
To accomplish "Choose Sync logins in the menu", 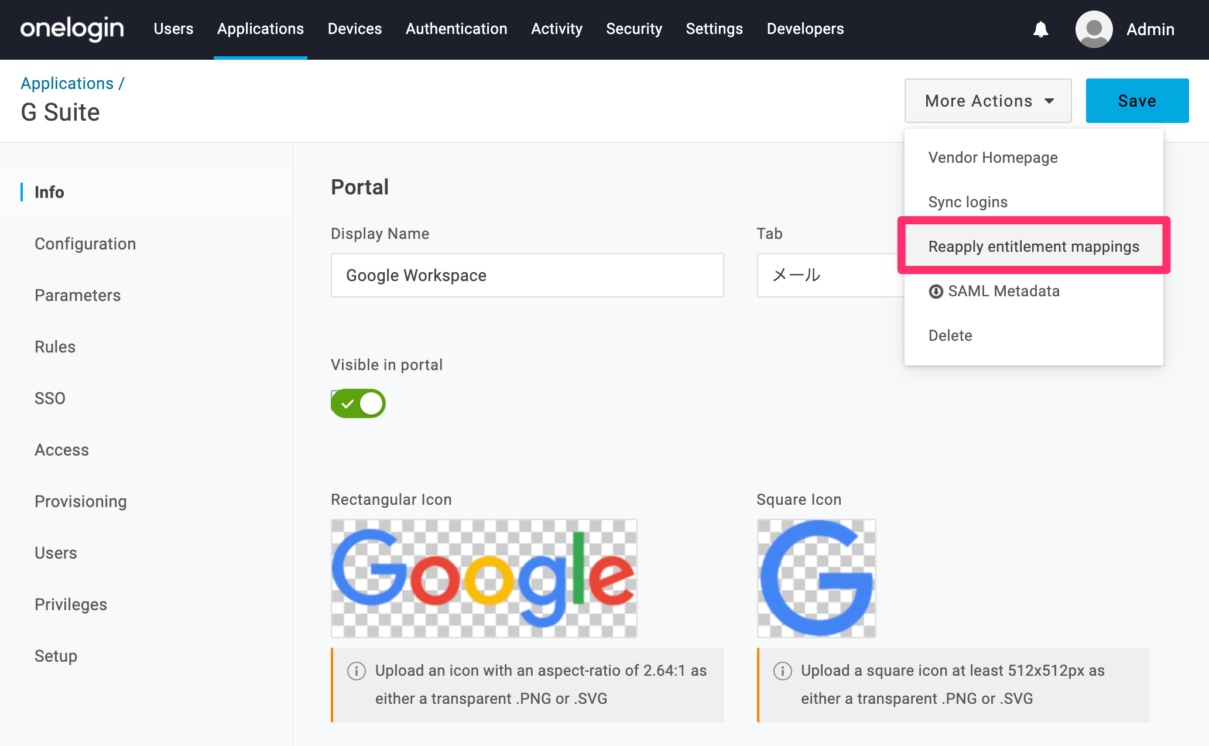I will click(1034, 202).
